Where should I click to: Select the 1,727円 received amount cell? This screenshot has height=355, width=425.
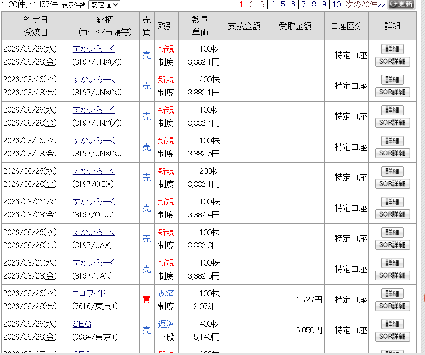tap(295, 300)
